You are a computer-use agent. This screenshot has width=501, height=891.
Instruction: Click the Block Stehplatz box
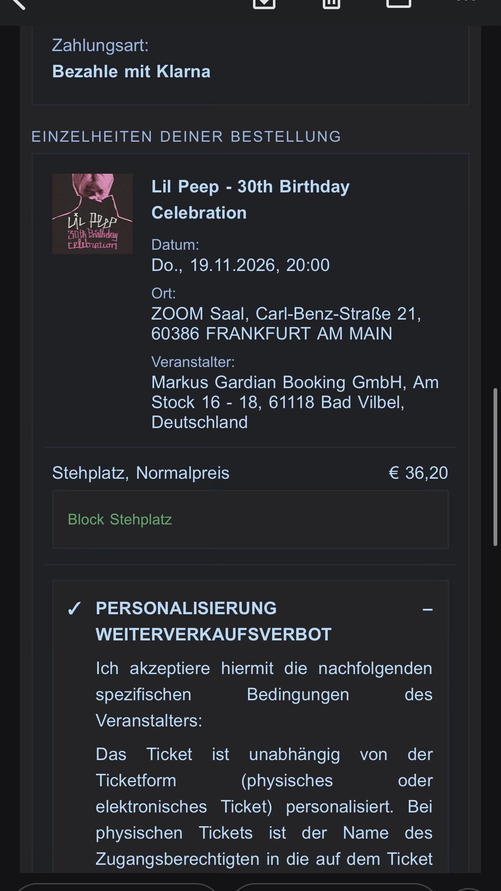(x=250, y=519)
